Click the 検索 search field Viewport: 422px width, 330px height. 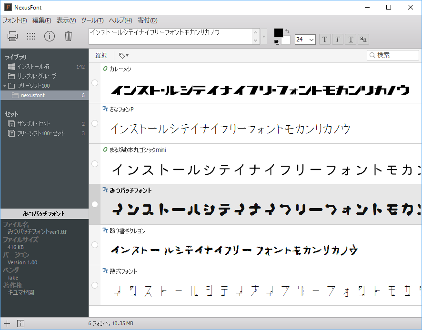(396, 55)
